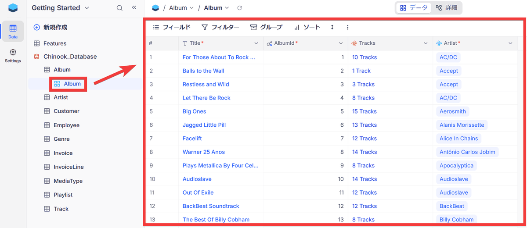Open Artist column header dropdown arrow
This screenshot has width=527, height=228.
510,43
